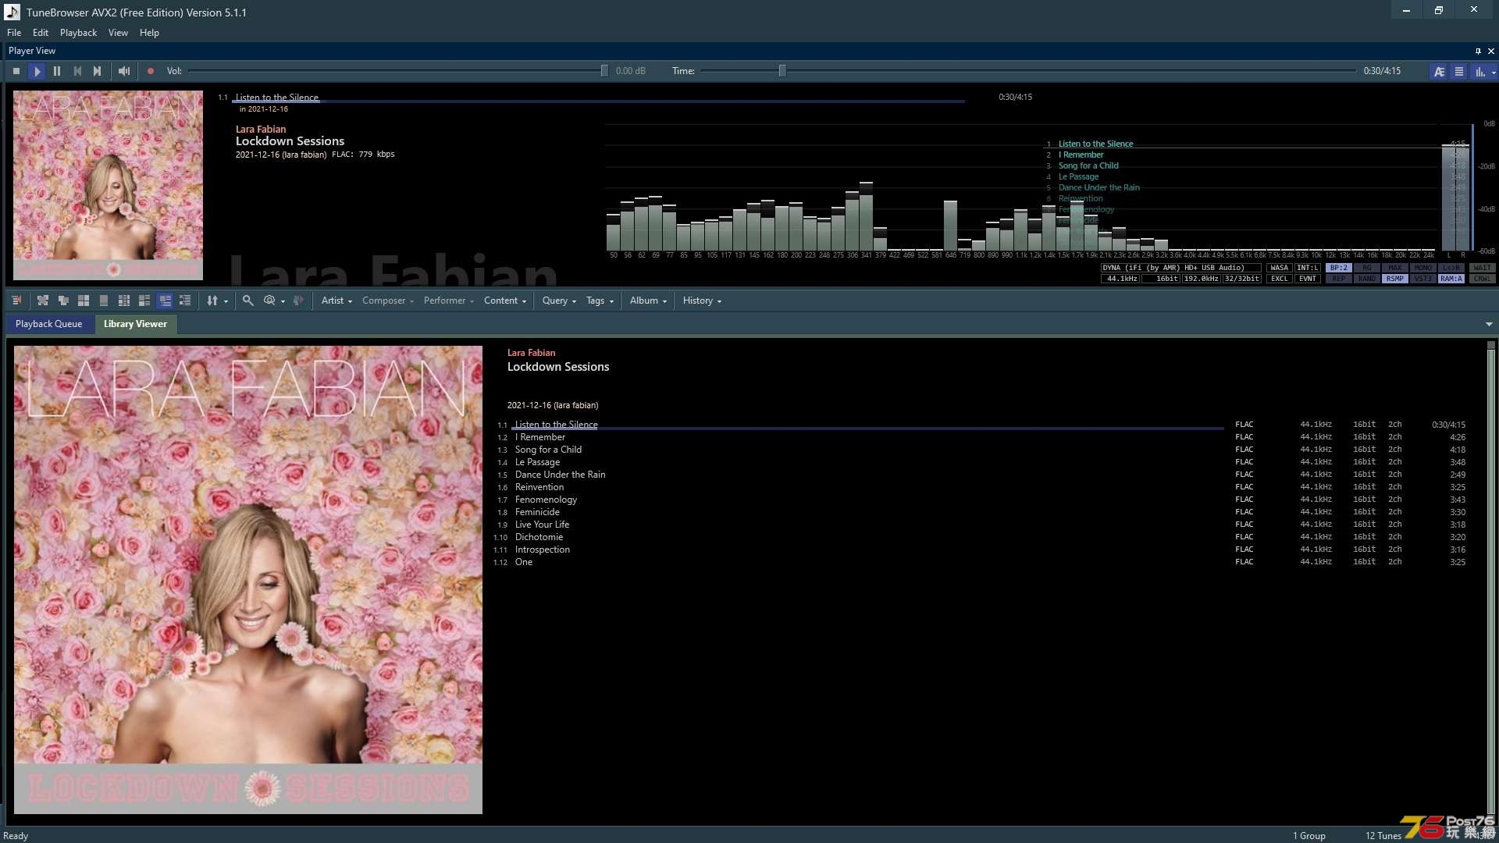Screen dimensions: 1499x843
Task: Skip to the previous track
Action: [x=77, y=71]
